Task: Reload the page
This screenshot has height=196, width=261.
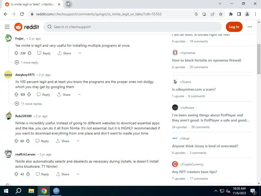Action: (x=22, y=14)
